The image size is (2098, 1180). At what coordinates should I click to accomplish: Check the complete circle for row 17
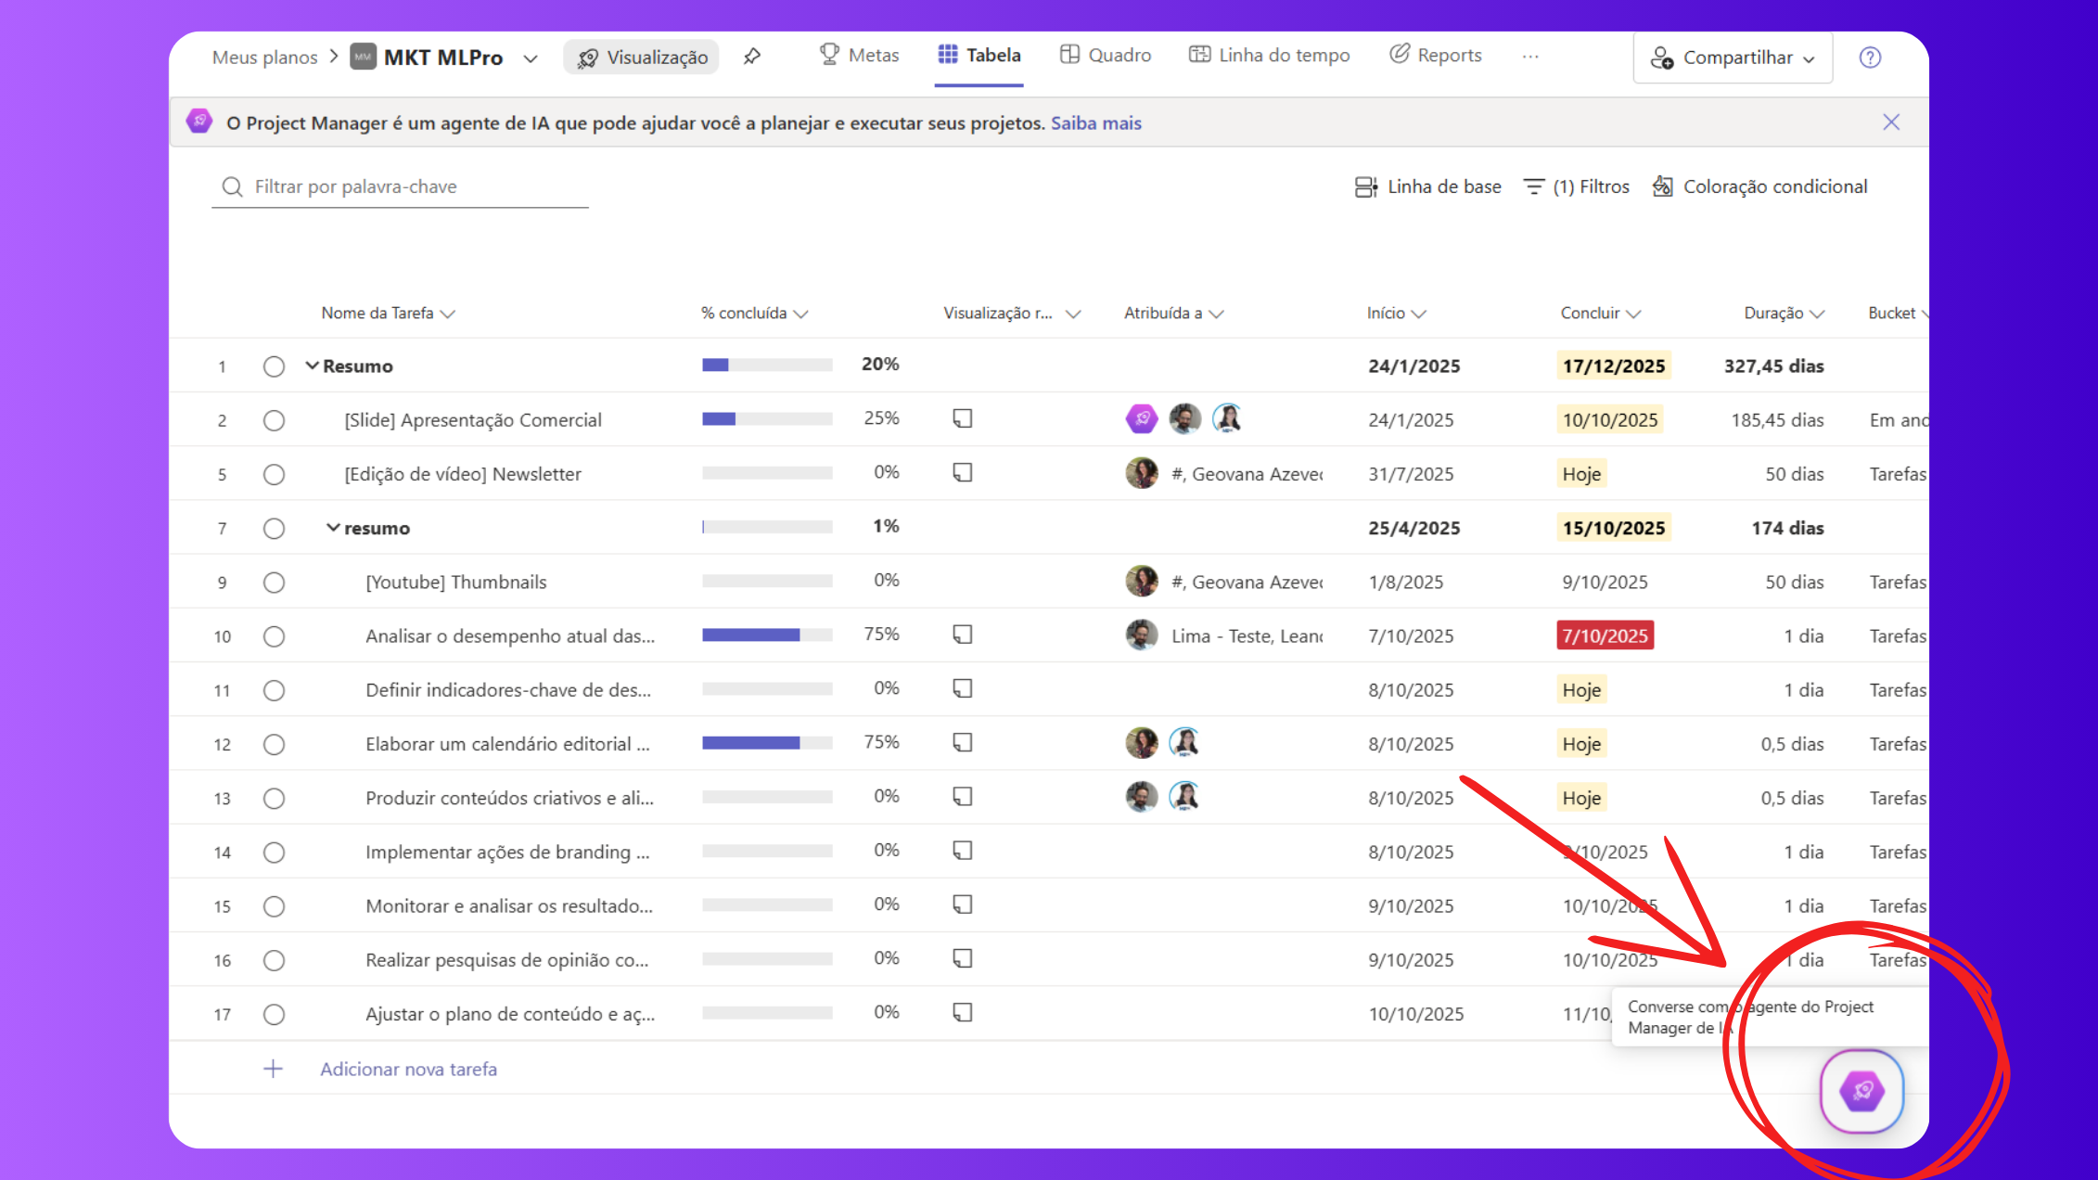(274, 1014)
